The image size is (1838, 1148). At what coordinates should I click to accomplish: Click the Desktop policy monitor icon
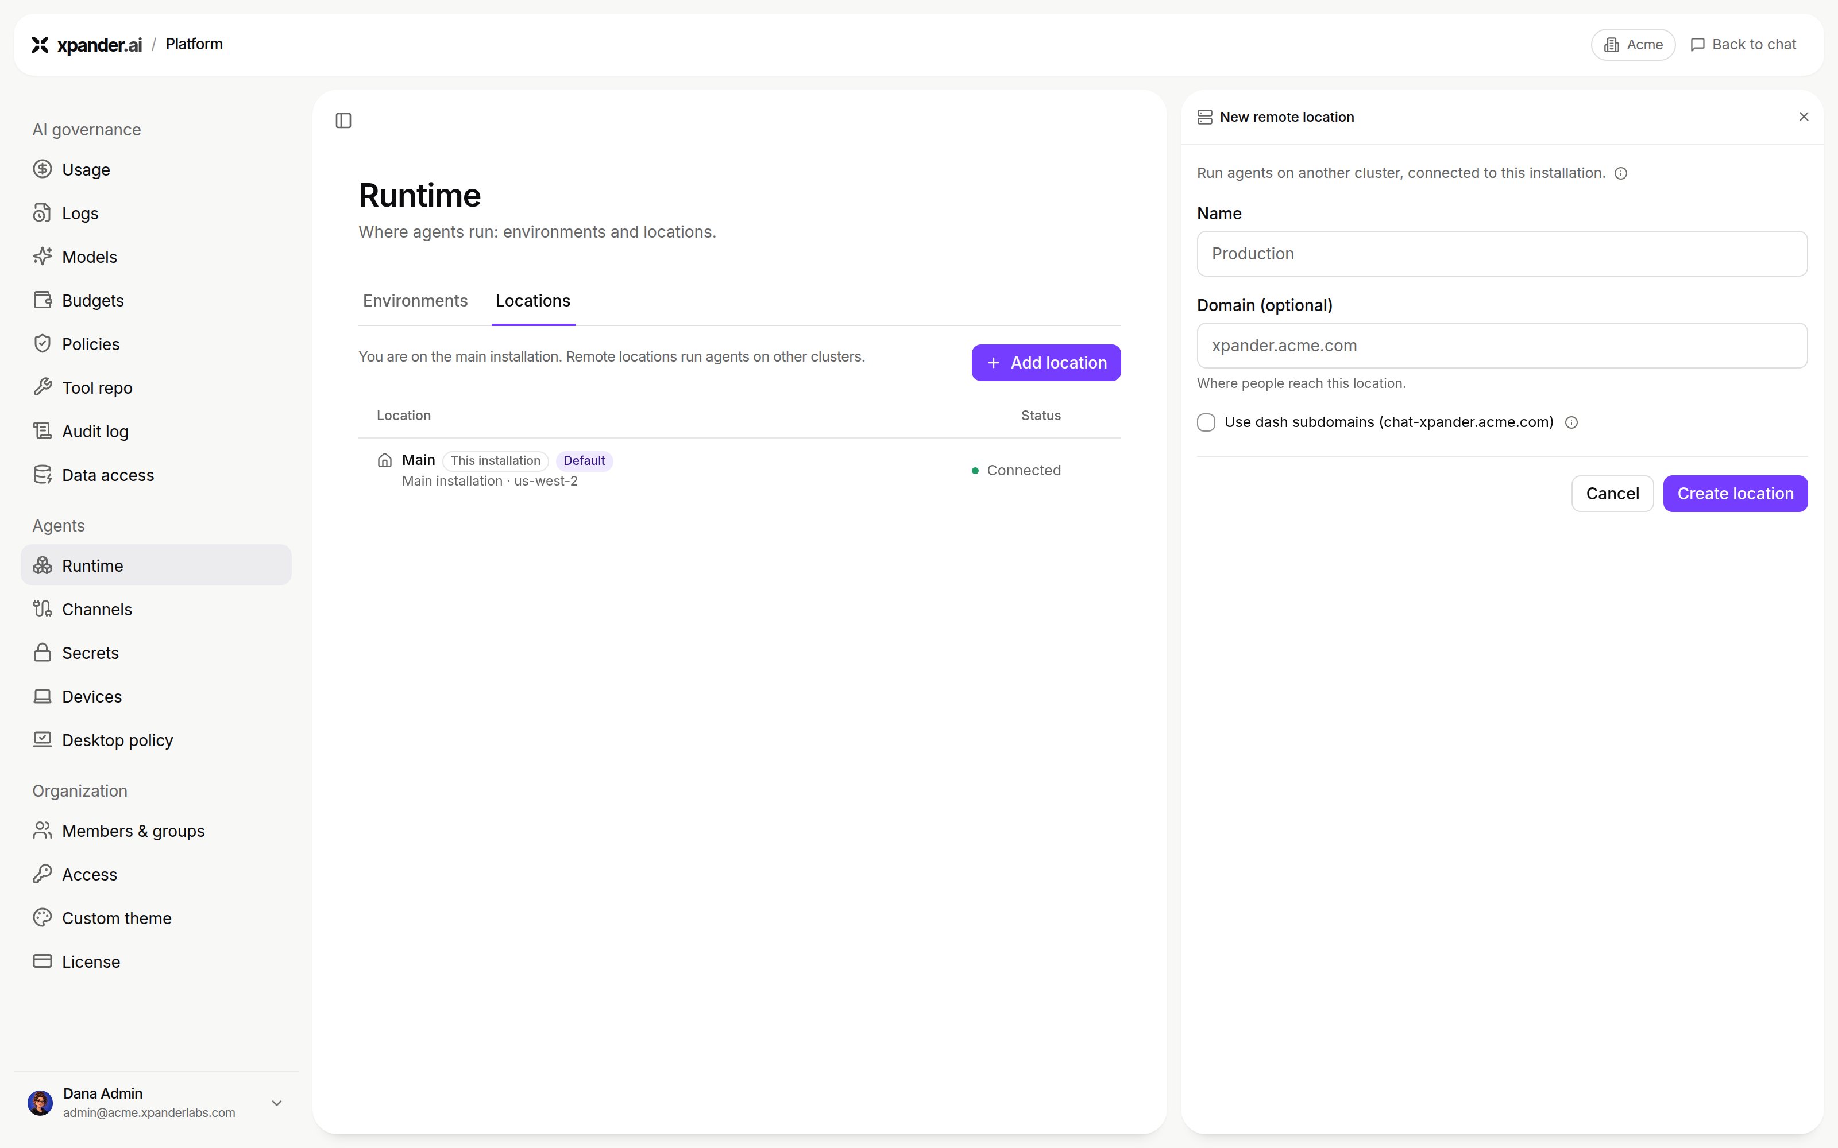click(43, 739)
